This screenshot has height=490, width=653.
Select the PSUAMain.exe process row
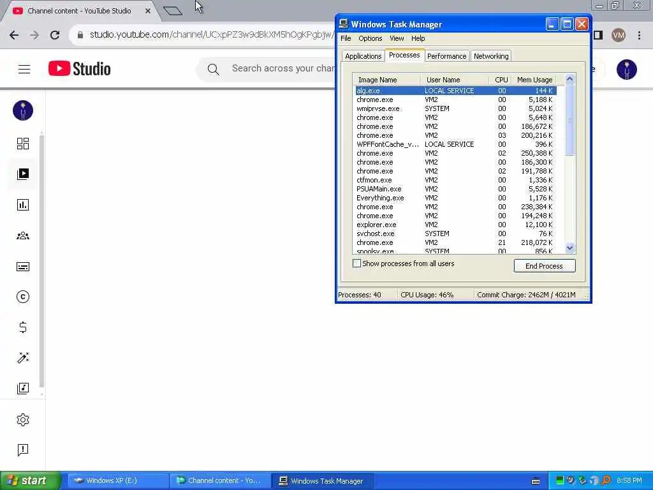click(456, 189)
